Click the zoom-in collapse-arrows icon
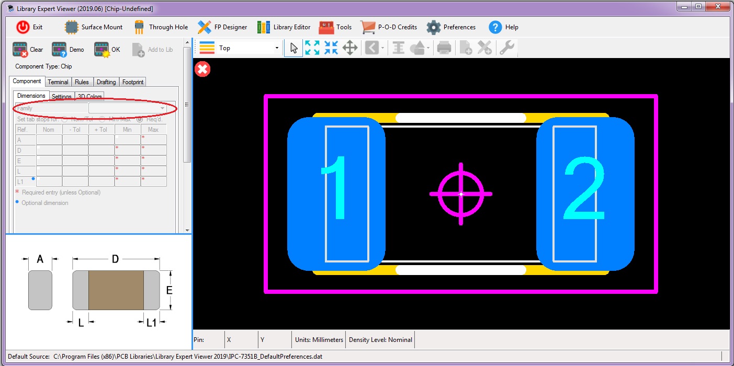 click(x=331, y=48)
